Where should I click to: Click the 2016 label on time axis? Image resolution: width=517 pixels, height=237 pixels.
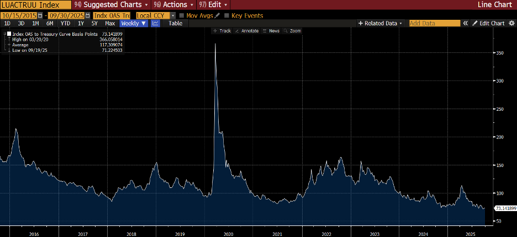(34, 234)
